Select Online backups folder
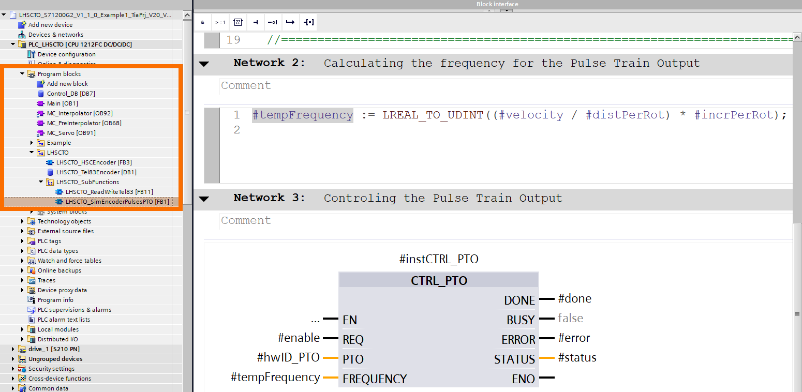This screenshot has width=802, height=392. [x=60, y=270]
